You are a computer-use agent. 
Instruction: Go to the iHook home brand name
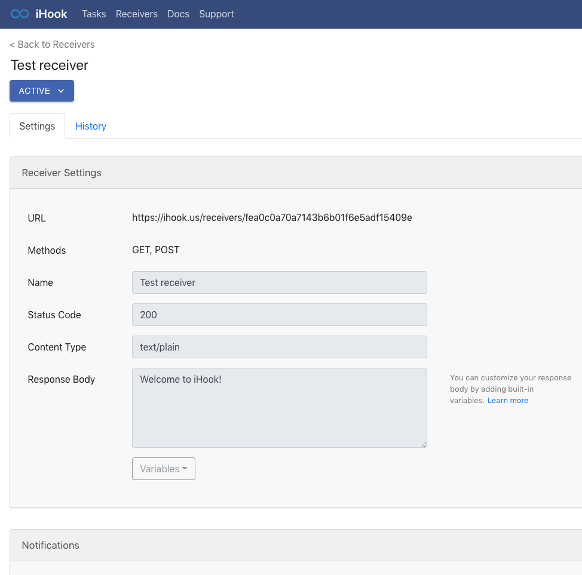[x=51, y=14]
